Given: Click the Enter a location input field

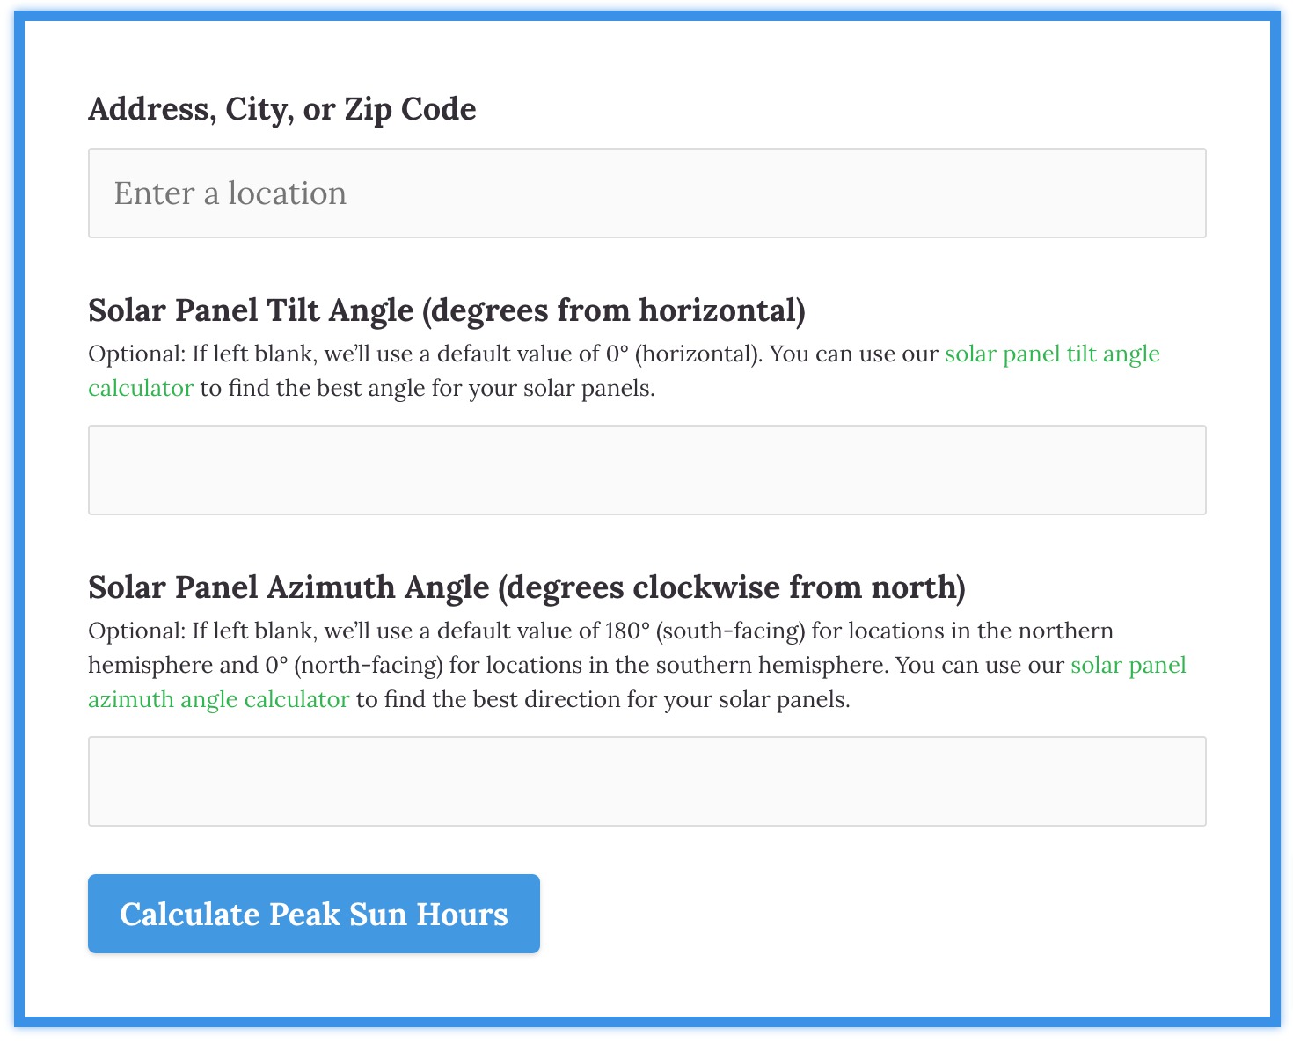Looking at the screenshot, I should point(646,193).
